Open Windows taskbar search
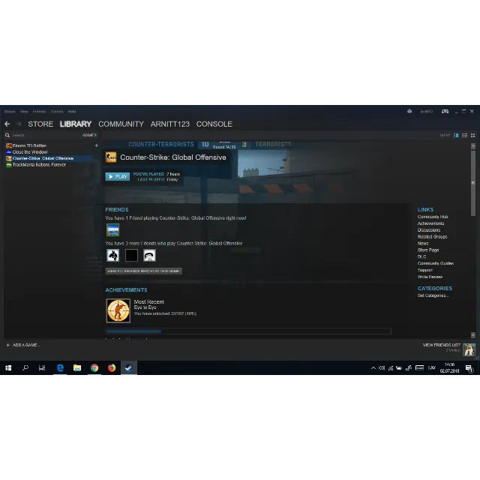 tap(25, 367)
